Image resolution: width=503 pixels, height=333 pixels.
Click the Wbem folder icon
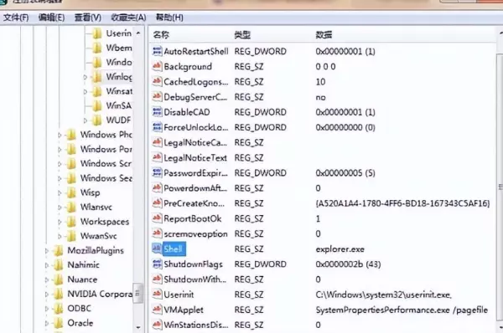pyautogui.click(x=97, y=48)
